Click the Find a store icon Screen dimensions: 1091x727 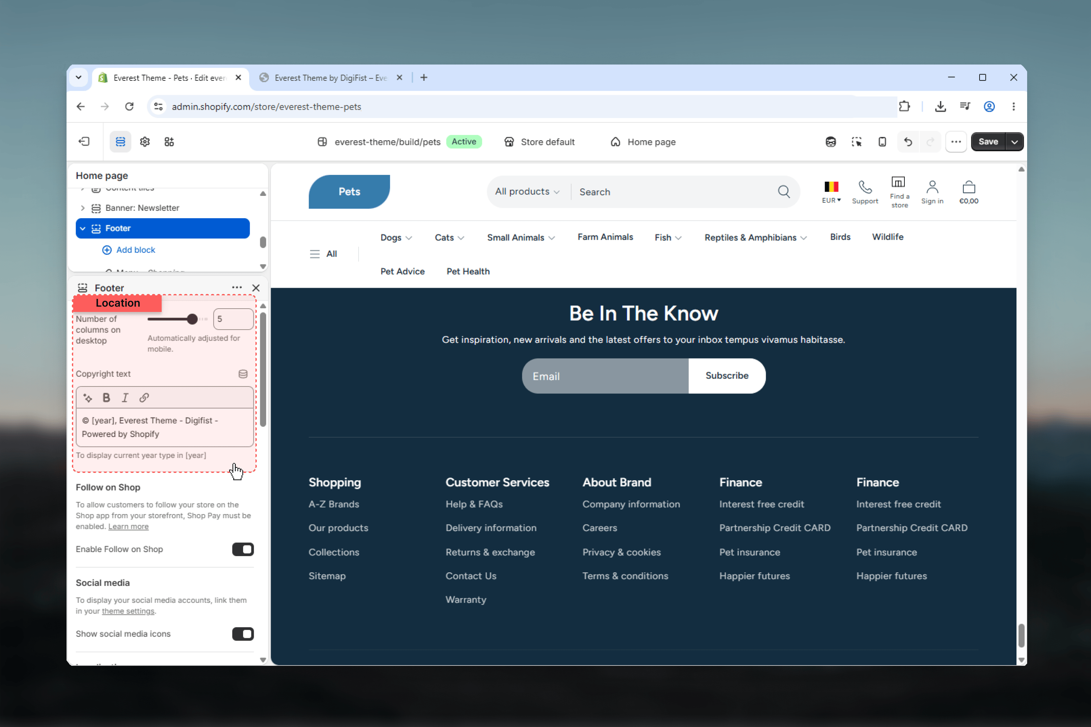point(898,182)
